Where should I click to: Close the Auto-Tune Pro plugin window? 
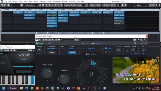[x=147, y=36]
